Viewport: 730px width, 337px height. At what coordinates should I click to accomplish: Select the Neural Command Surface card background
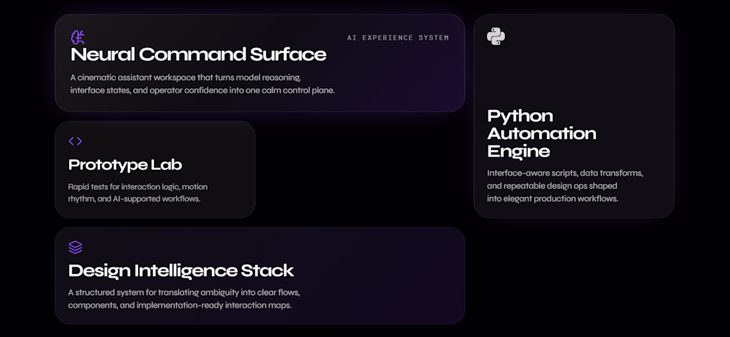point(259,63)
